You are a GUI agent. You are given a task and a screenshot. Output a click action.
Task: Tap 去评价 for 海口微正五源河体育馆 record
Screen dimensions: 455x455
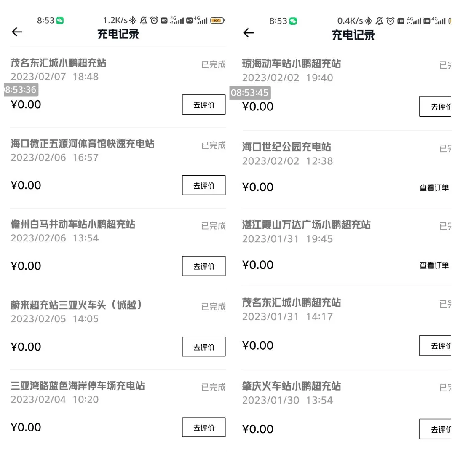[204, 185]
